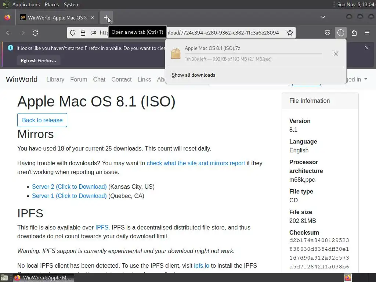Go back to the previous page
This screenshot has width=376, height=282.
(9, 33)
